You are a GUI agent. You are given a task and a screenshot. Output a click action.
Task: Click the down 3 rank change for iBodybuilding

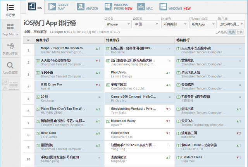click(168, 109)
